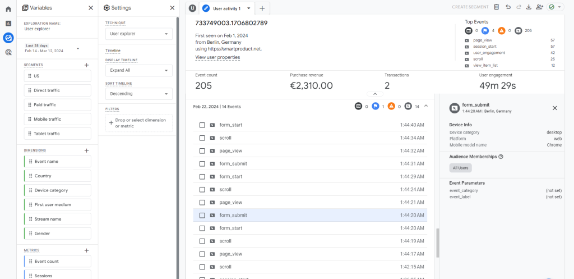This screenshot has height=279, width=574.
Task: Check the box for page_view at 1:44:32 AM
Action: tap(202, 150)
